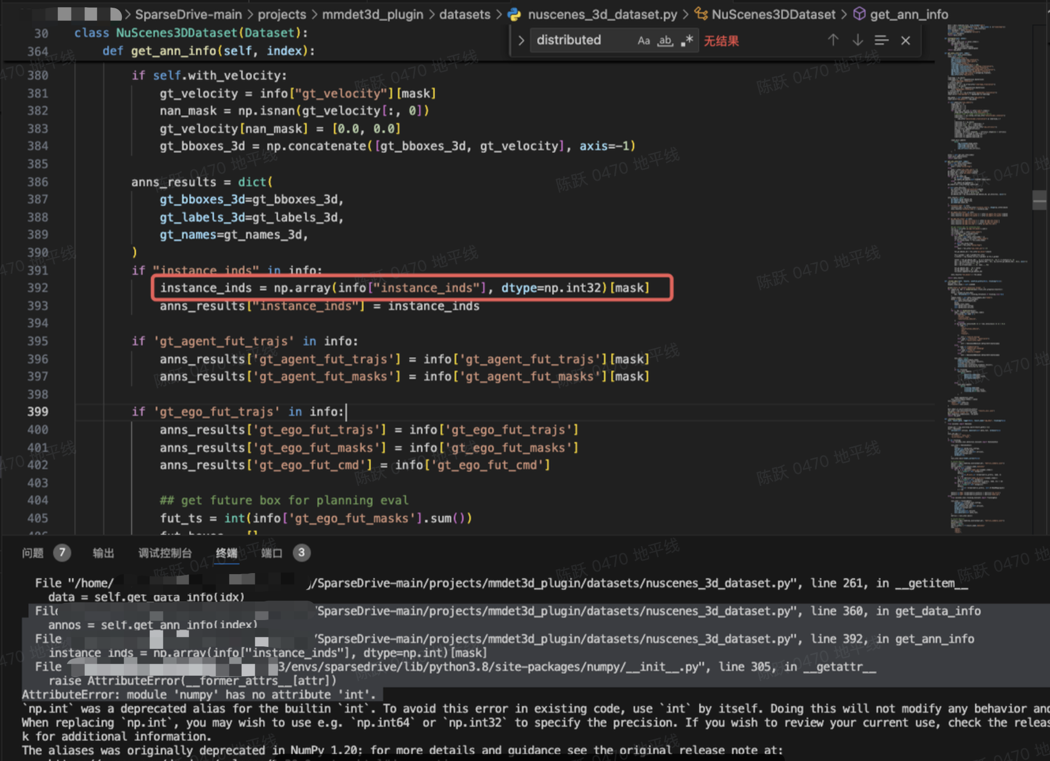Toggle Match Whole Word option
Screen dimensions: 1050x761
[665, 40]
